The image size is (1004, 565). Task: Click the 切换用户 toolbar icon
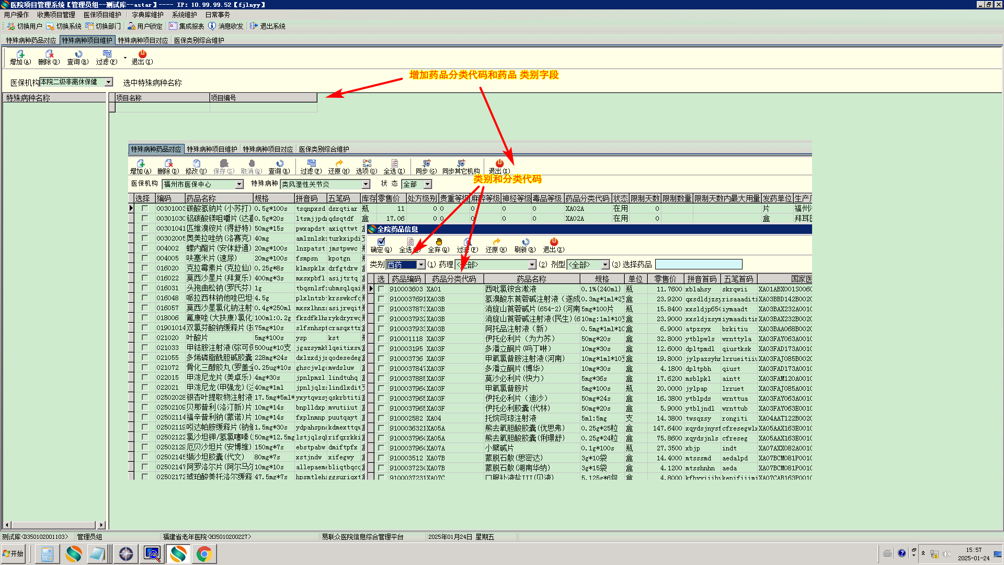point(12,26)
